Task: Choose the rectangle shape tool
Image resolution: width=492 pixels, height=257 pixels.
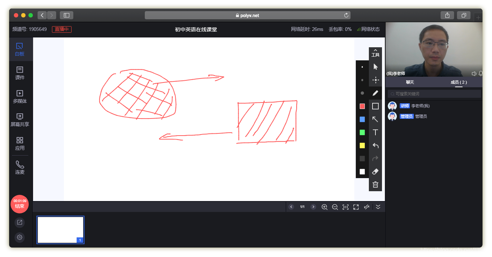Action: (375, 106)
